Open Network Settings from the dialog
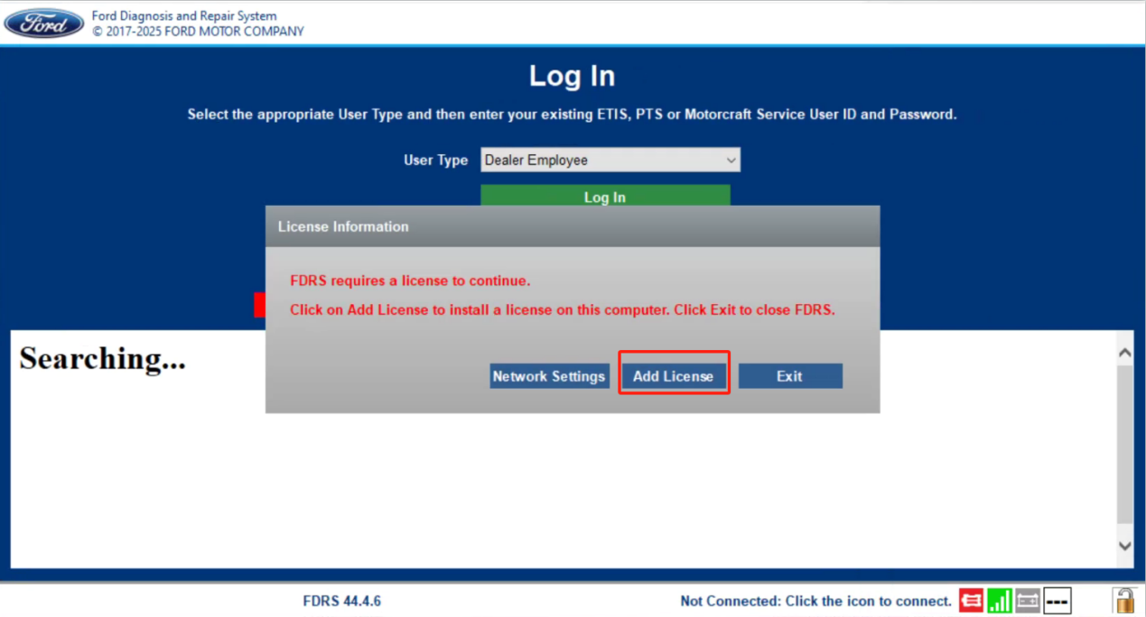Image resolution: width=1146 pixels, height=617 pixels. (x=548, y=376)
